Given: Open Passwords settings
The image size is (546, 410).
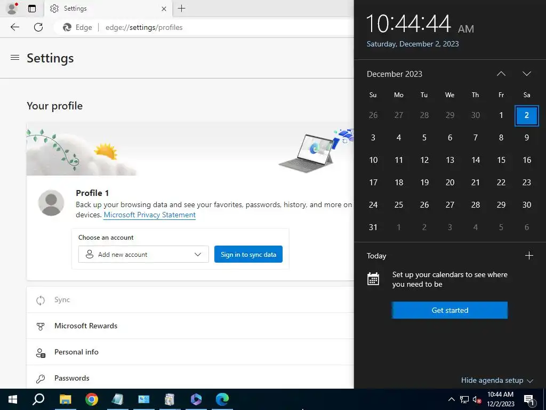Looking at the screenshot, I should tap(190, 377).
